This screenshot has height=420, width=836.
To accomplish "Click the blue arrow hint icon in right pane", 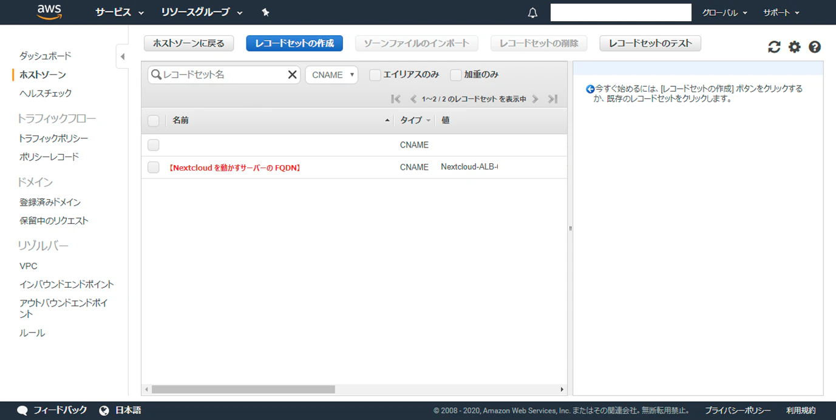I will click(x=590, y=89).
